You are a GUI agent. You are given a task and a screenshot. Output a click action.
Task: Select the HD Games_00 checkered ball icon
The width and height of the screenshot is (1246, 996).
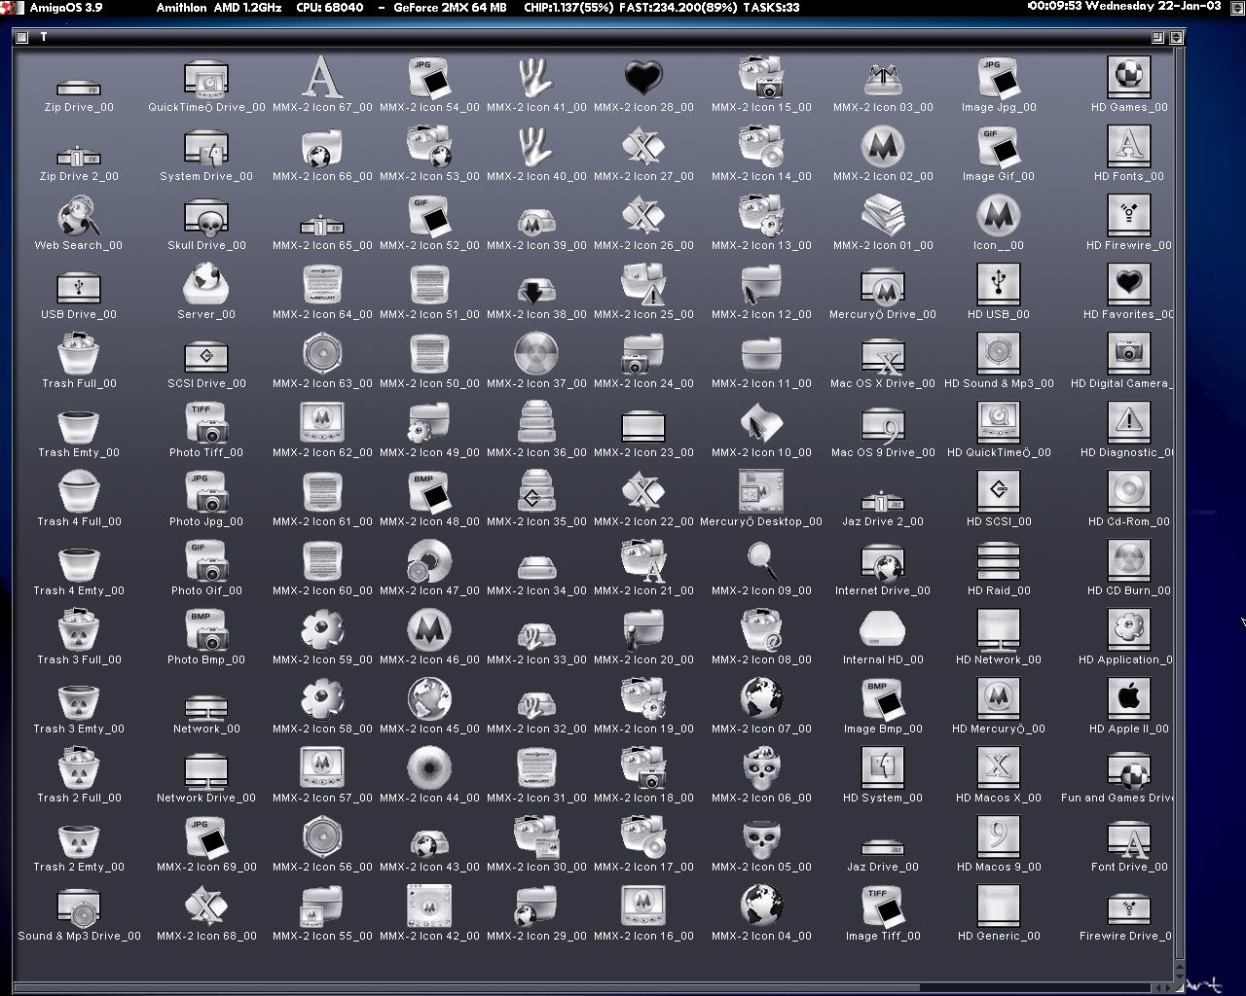point(1127,76)
